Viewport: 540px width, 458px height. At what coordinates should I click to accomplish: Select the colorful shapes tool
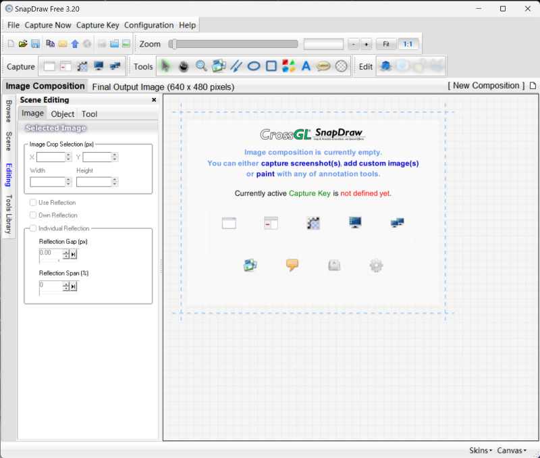point(289,66)
